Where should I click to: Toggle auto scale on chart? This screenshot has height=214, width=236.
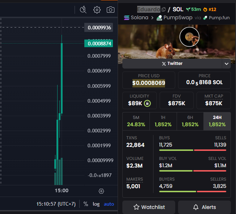109,204
